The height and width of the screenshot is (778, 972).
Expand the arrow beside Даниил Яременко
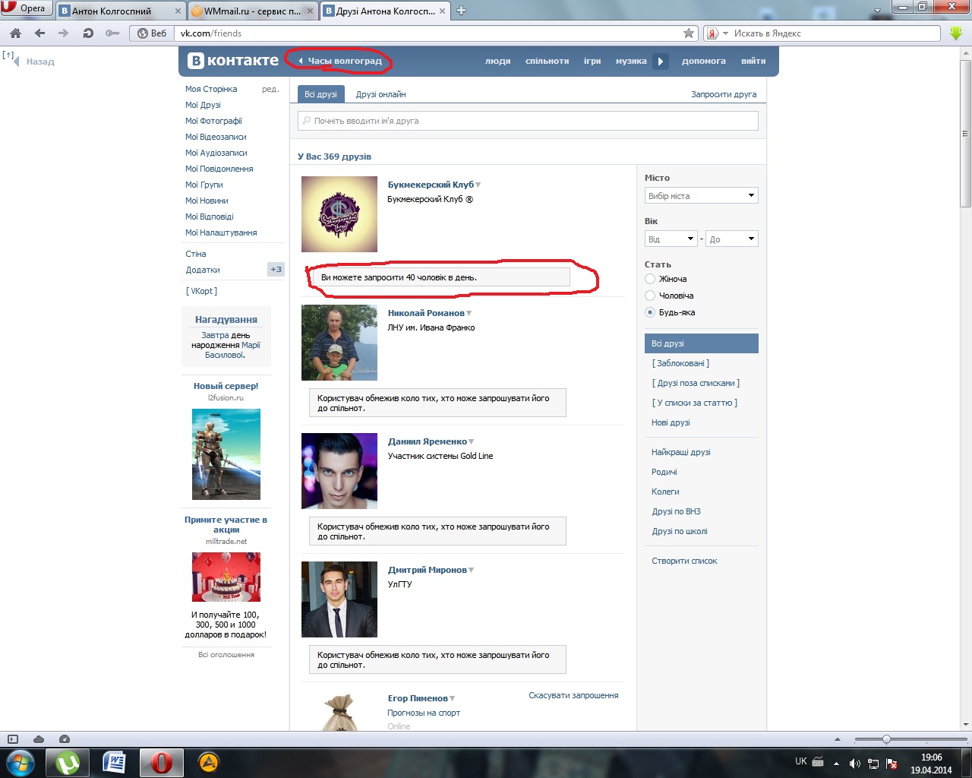point(471,441)
